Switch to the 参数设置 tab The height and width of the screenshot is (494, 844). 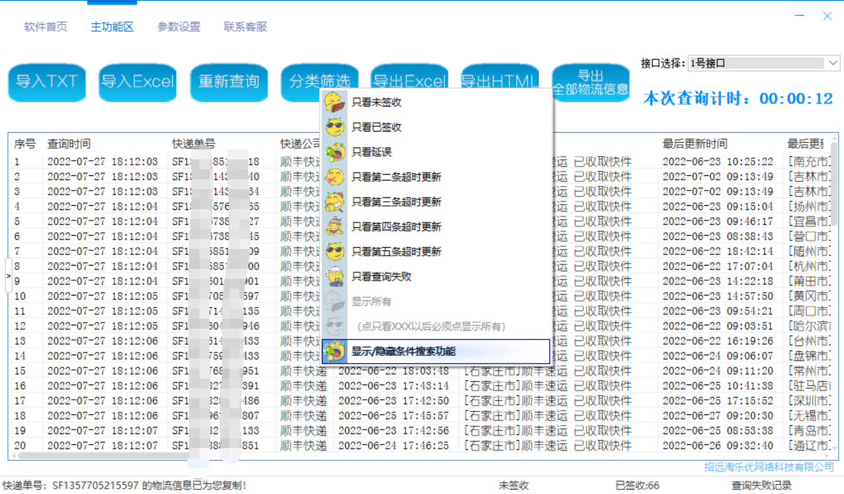(178, 27)
